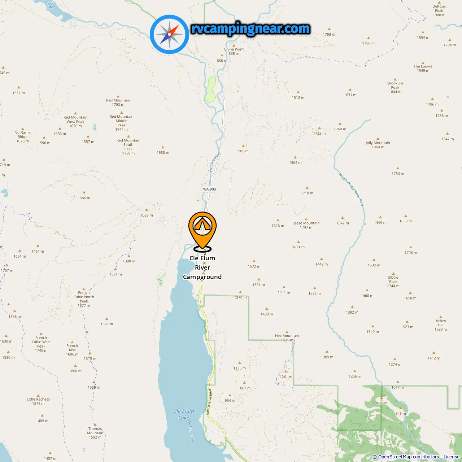
Task: Click the Hex Mountain peak marker
Action: point(287,331)
